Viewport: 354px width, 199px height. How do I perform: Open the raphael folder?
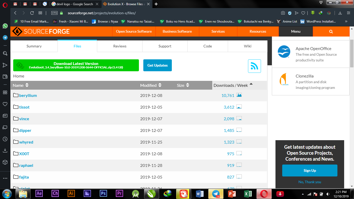tap(26, 165)
